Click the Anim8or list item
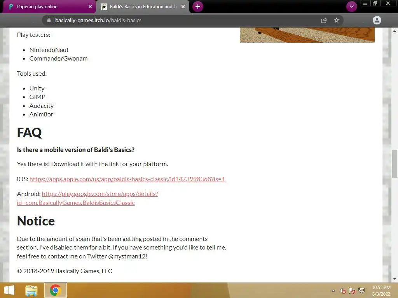This screenshot has height=298, width=398. tap(41, 114)
